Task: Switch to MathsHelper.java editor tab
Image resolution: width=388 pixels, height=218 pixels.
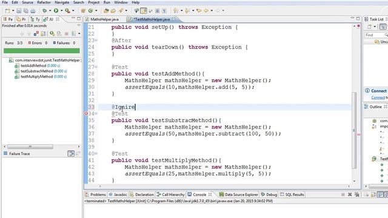Action: pyautogui.click(x=102, y=19)
